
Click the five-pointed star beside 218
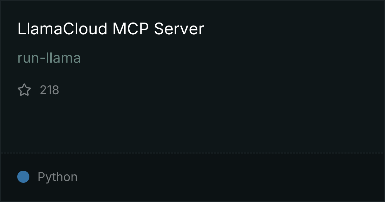tap(24, 90)
